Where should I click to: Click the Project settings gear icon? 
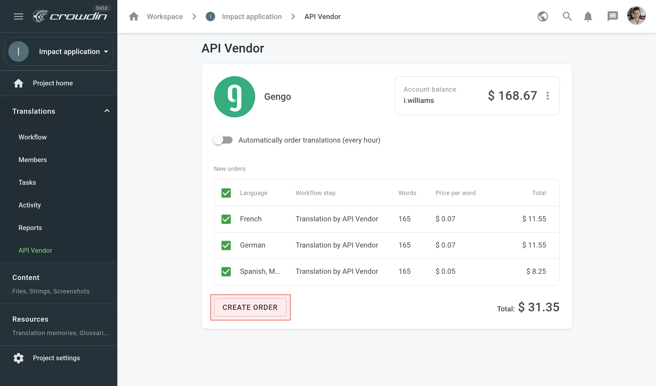19,358
